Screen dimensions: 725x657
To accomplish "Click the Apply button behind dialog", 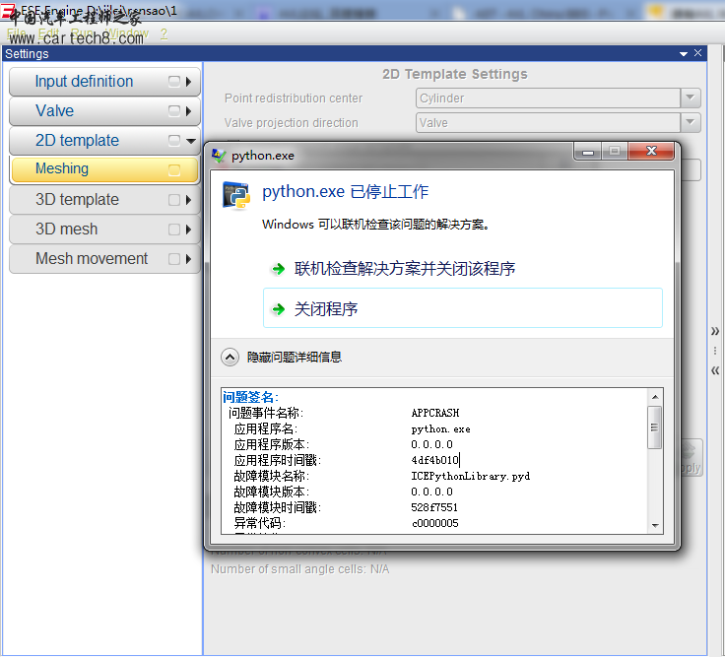I will pyautogui.click(x=692, y=458).
